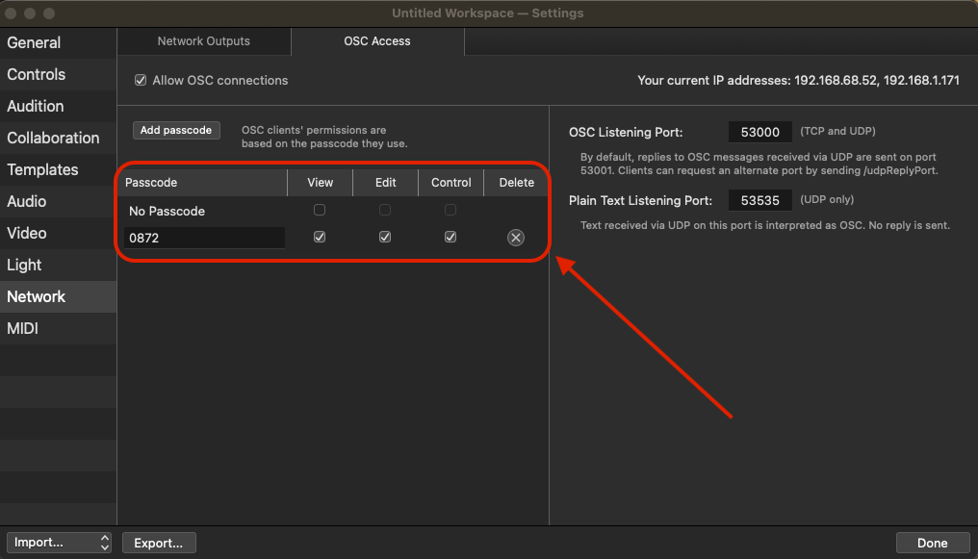This screenshot has height=559, width=978.
Task: Edit the 0872 passcode field
Action: tap(205, 238)
